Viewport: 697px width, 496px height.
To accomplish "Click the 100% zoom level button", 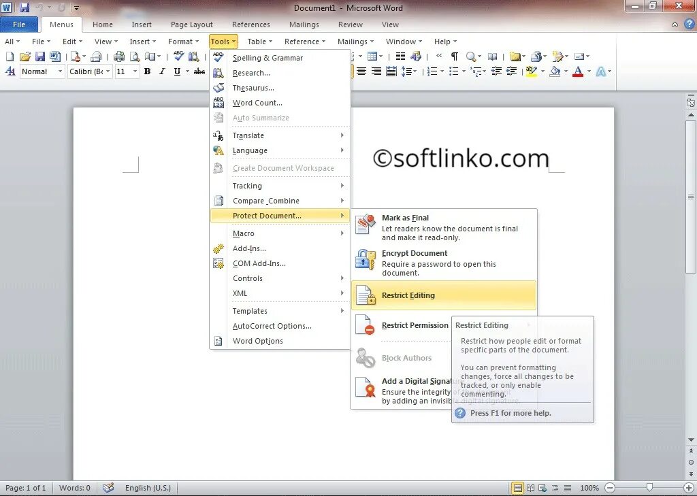I will 589,488.
